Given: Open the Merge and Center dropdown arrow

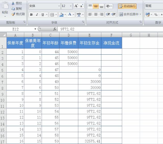Looking at the screenshot, I should coord(140,14).
